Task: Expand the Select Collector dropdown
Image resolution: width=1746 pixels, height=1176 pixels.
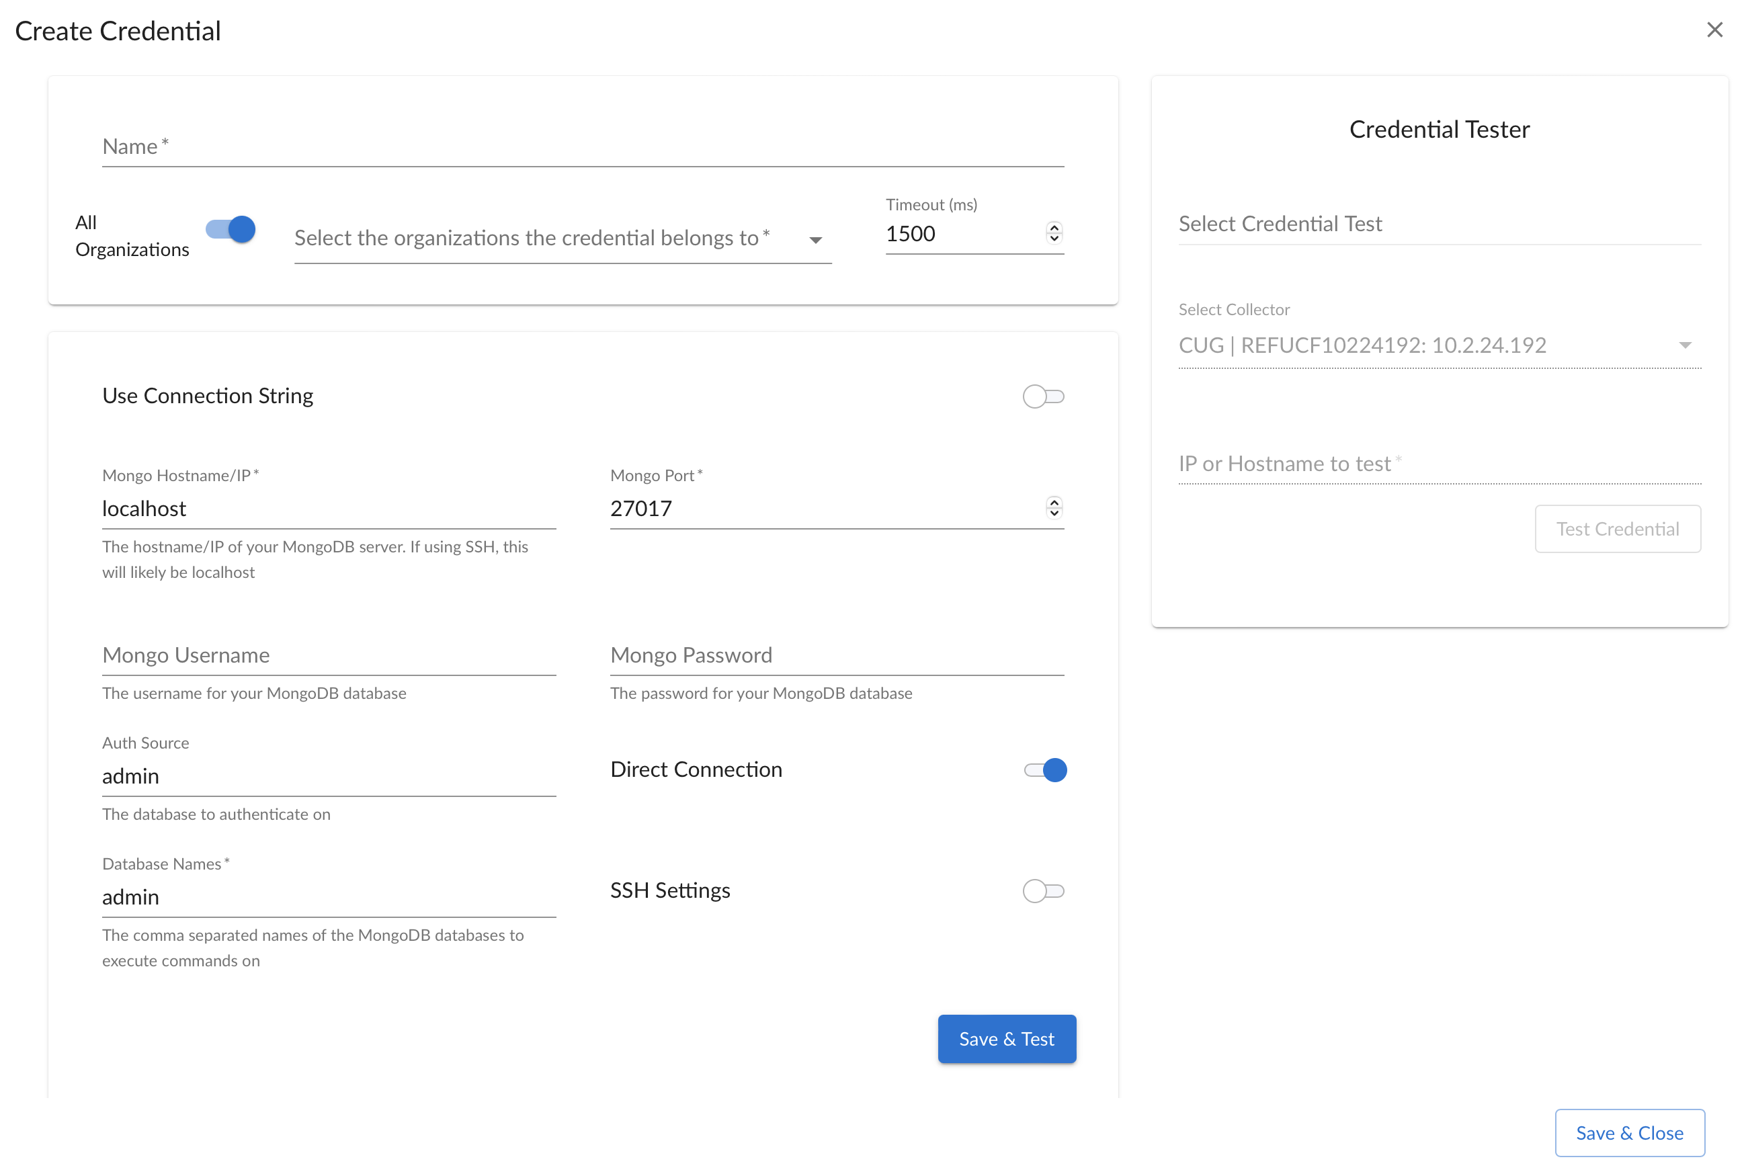Action: click(1438, 345)
